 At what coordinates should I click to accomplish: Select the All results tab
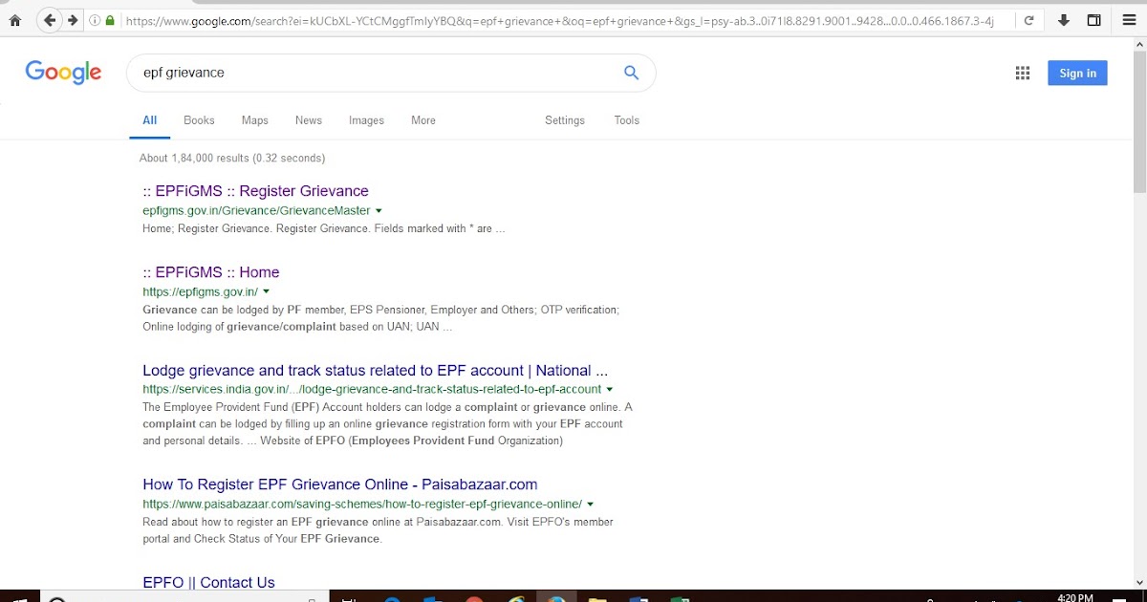pyautogui.click(x=150, y=120)
